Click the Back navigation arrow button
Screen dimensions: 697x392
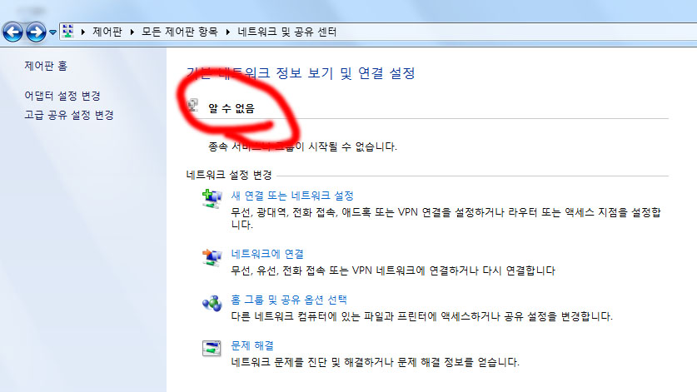click(12, 32)
